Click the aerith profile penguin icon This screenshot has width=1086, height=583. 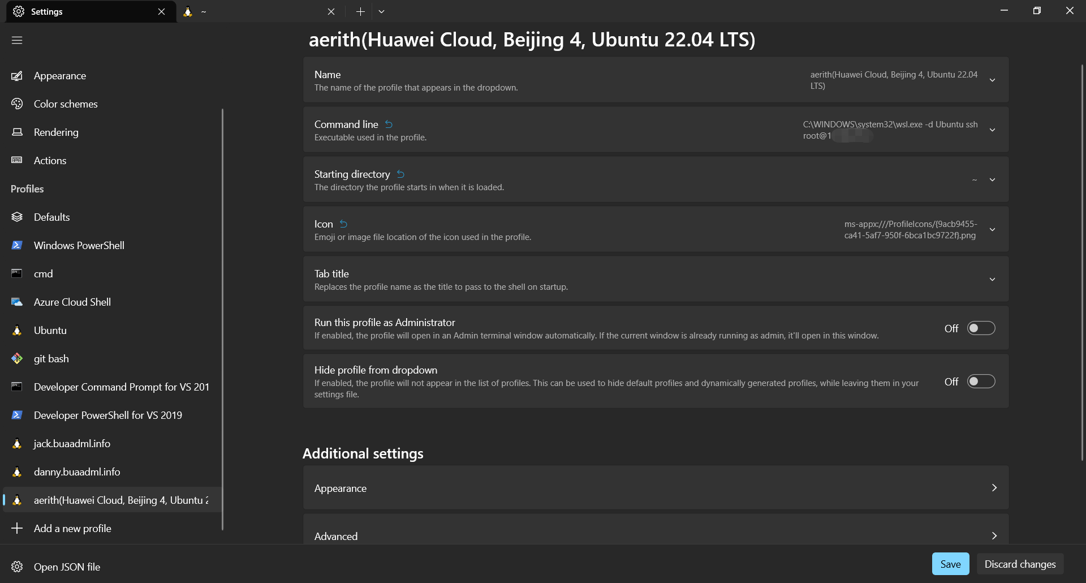click(x=17, y=500)
